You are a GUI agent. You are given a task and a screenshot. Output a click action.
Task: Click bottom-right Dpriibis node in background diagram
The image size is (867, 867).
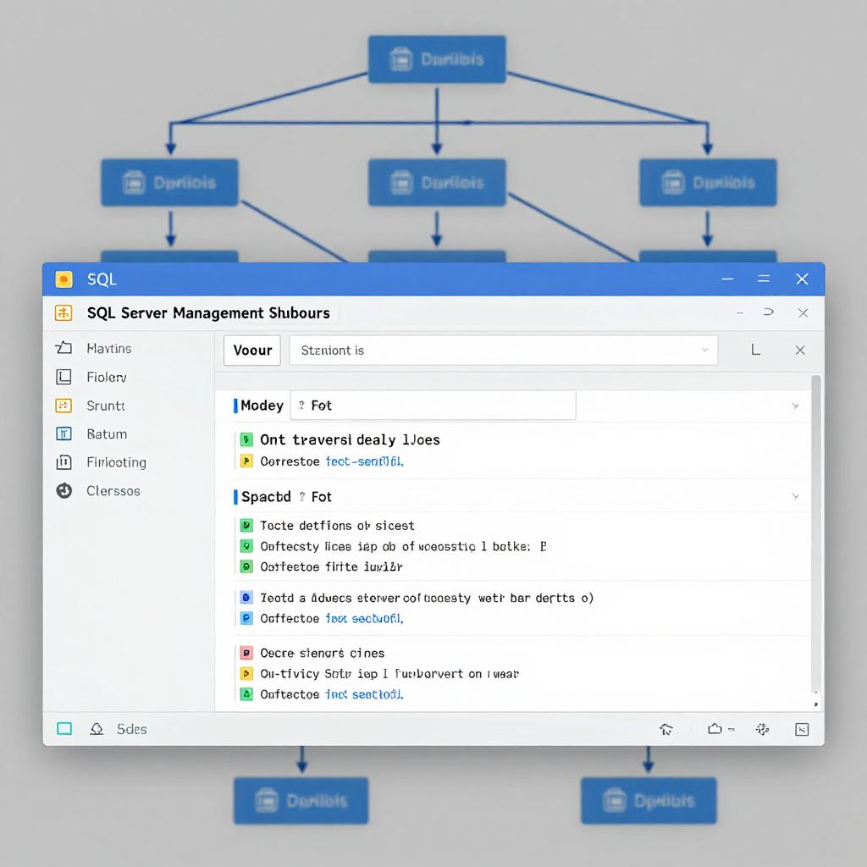[649, 800]
